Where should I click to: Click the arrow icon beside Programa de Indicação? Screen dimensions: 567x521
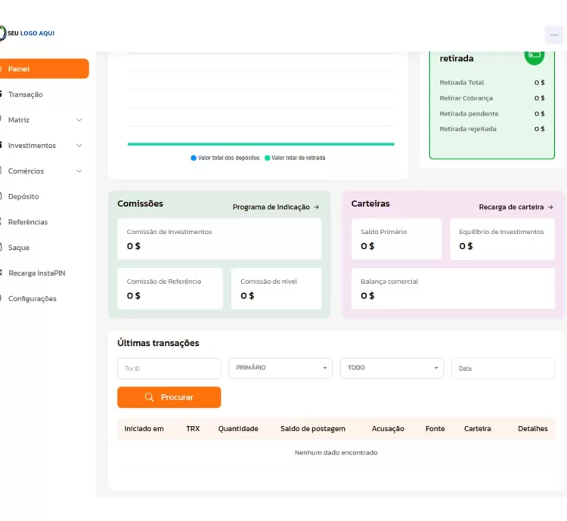317,207
